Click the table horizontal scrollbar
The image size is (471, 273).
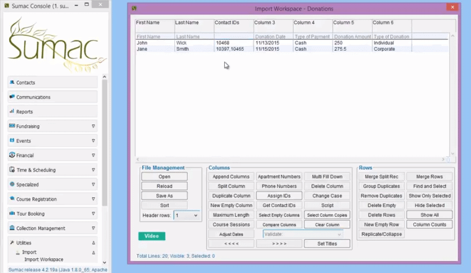click(x=290, y=160)
